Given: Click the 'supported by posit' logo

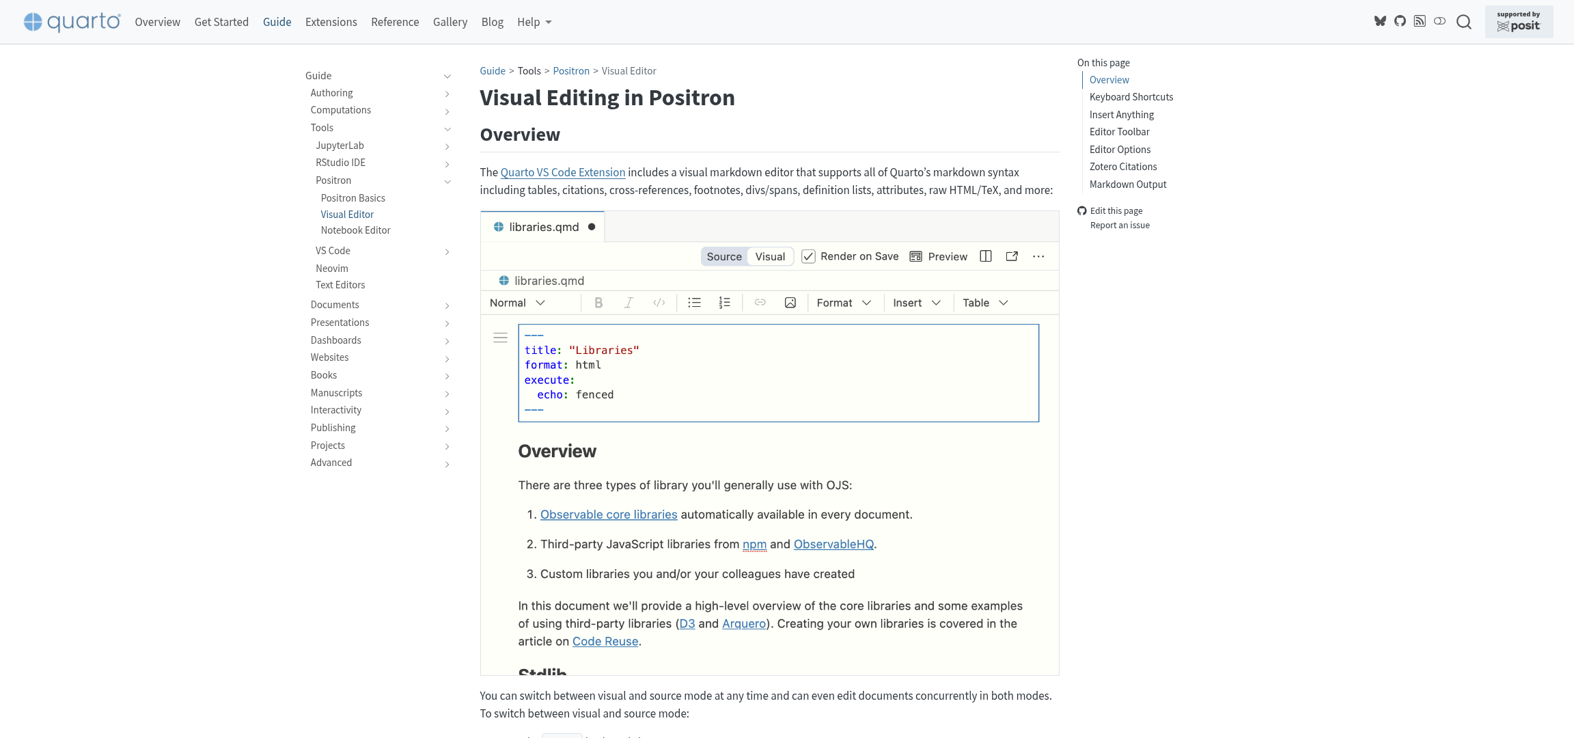Looking at the screenshot, I should click(1519, 21).
